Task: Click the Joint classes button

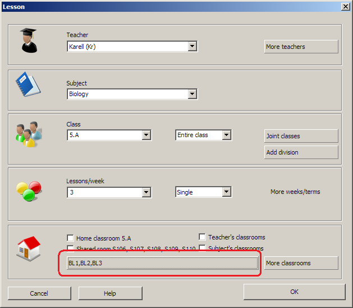Action: point(301,136)
